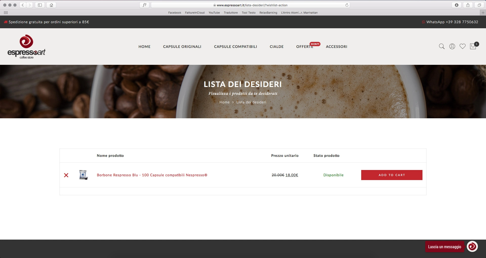
Task: Open the YouTube bookmark
Action: point(214,13)
